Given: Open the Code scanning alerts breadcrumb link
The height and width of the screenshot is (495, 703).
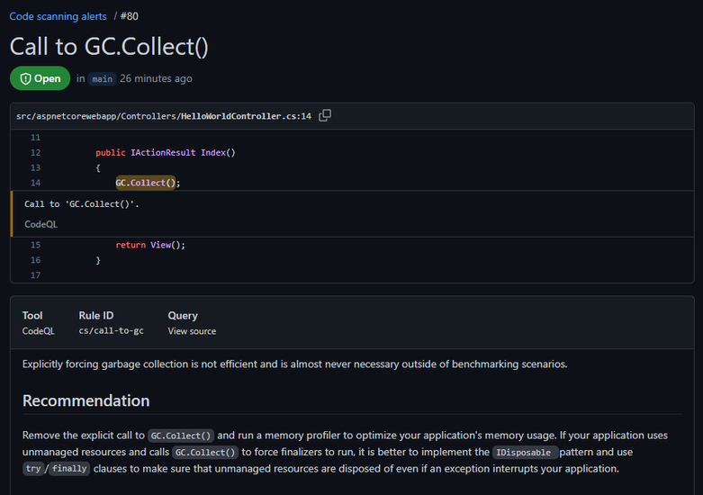Looking at the screenshot, I should [58, 16].
